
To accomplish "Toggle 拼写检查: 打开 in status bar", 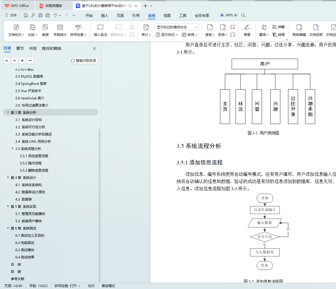I will click(x=67, y=286).
